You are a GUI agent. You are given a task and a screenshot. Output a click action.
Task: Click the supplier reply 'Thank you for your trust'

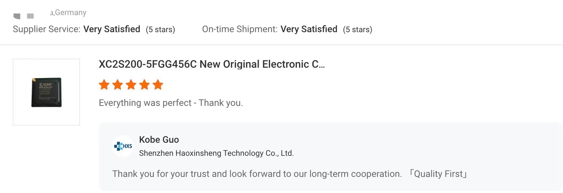257,174
